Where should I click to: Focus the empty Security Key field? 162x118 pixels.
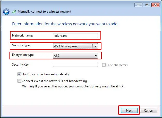pyautogui.click(x=75, y=65)
